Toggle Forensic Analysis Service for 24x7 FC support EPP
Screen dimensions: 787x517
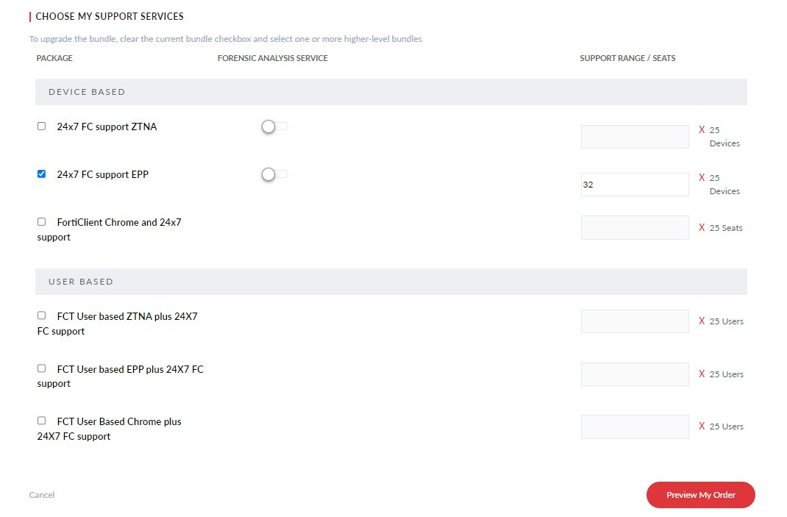[x=274, y=174]
